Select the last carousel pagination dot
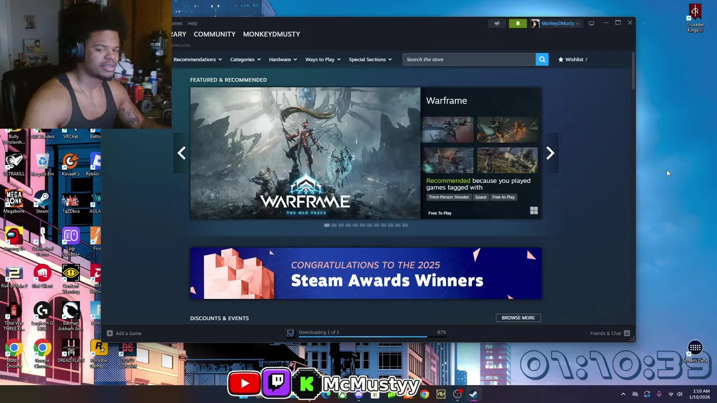Image resolution: width=717 pixels, height=403 pixels. point(405,225)
